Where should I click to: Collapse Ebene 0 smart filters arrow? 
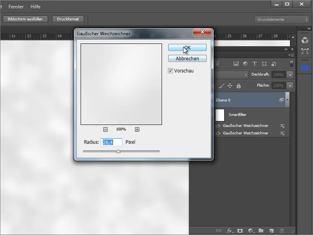pyautogui.click(x=288, y=99)
